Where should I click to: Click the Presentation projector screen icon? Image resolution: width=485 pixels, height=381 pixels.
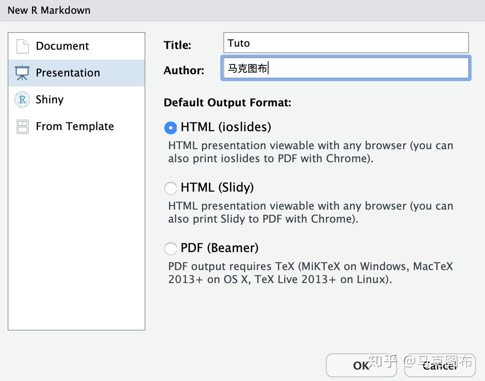(22, 72)
